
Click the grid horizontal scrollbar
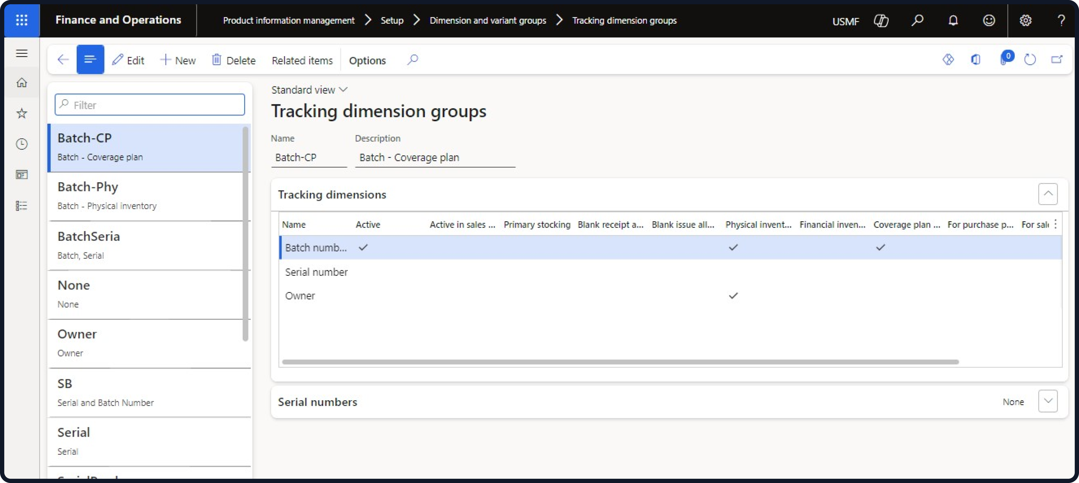[620, 361]
